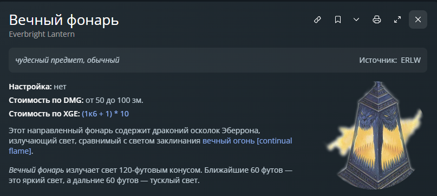
Task: Click the Стоимость по XGE label
Action: coord(44,114)
